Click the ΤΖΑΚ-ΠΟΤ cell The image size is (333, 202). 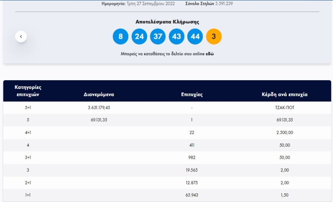(285, 107)
